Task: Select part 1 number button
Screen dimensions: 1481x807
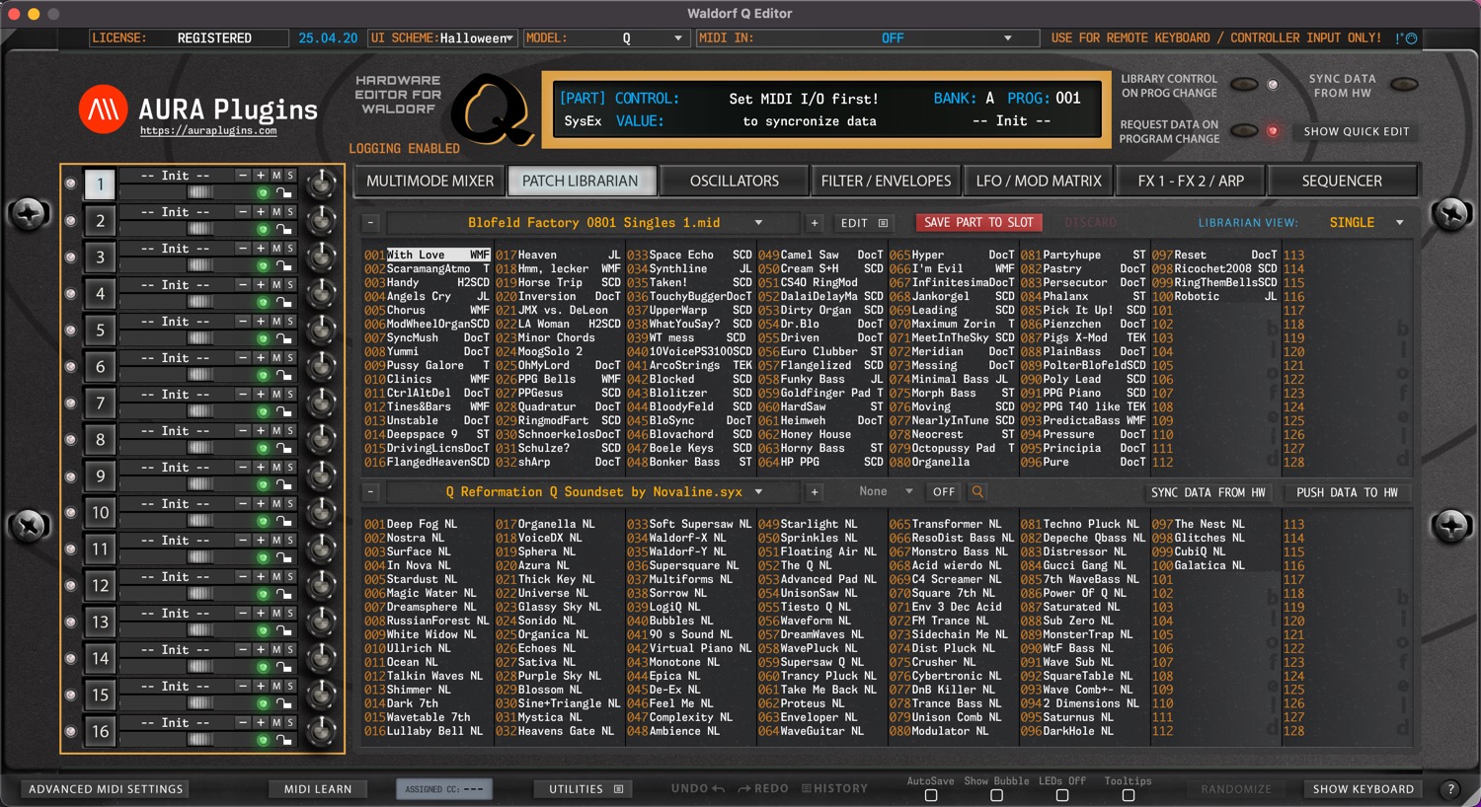Action: tap(100, 184)
